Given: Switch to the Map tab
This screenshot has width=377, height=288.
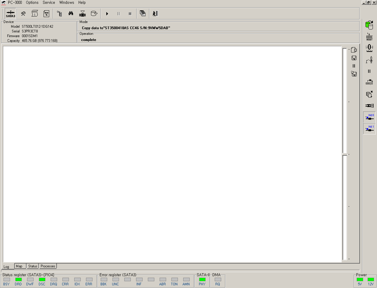Looking at the screenshot, I should (x=19, y=266).
